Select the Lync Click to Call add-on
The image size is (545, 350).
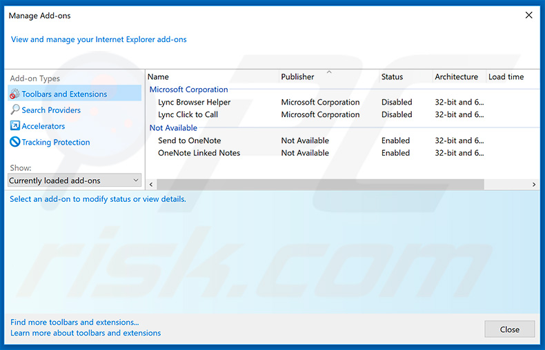[188, 114]
